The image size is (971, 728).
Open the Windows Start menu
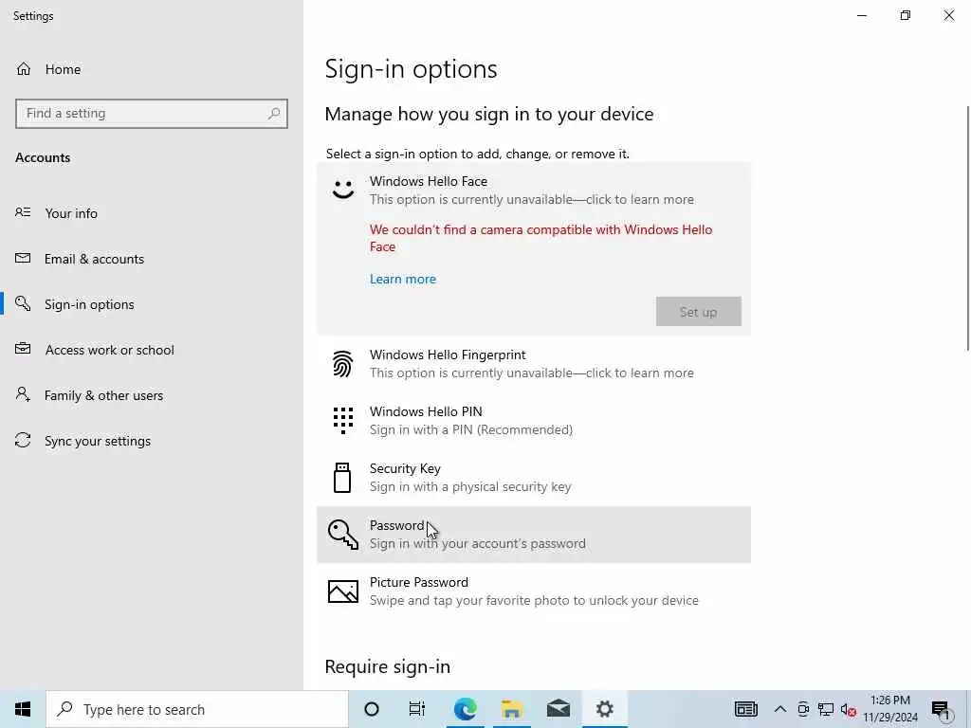click(23, 709)
